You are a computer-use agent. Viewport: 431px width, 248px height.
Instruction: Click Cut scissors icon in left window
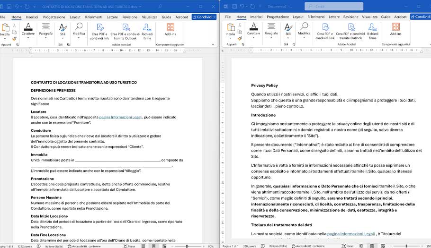click(x=14, y=25)
